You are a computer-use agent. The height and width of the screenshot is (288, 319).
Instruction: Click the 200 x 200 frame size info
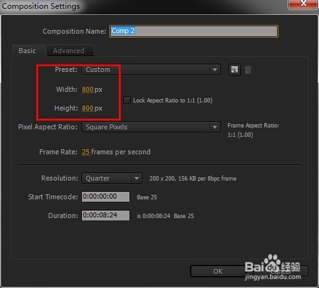click(x=193, y=179)
